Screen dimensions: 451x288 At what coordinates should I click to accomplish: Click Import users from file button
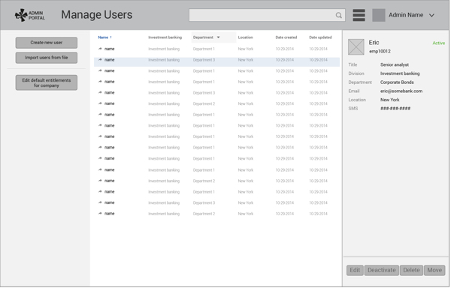tap(47, 58)
